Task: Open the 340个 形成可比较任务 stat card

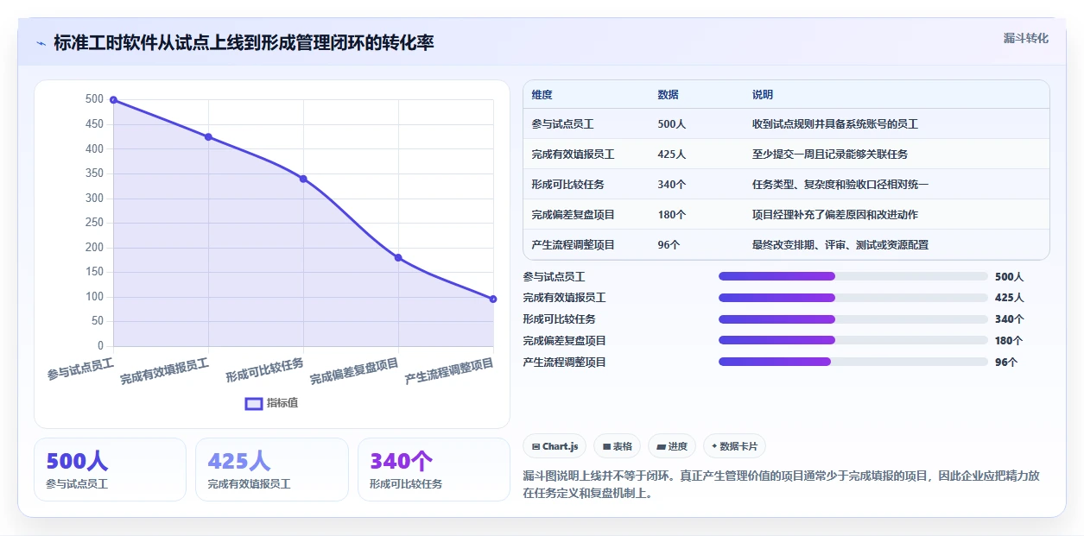Action: [434, 470]
